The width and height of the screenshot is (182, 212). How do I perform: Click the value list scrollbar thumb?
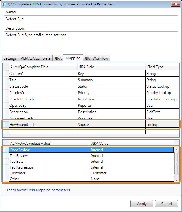pos(177,163)
